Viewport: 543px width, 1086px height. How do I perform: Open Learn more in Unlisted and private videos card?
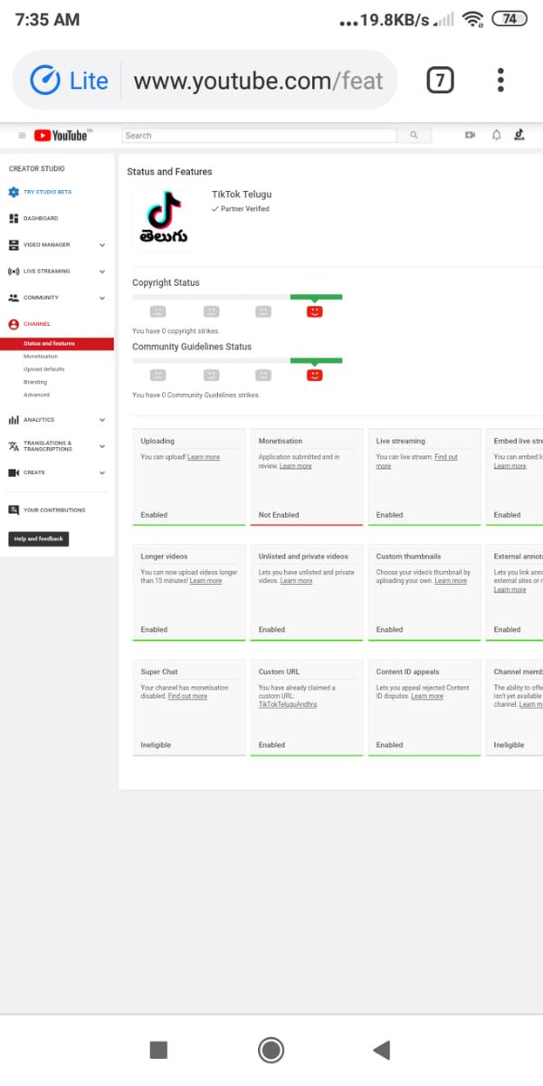297,581
